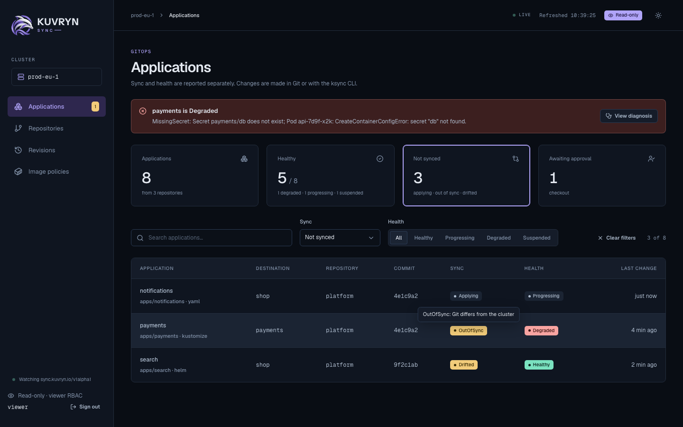
Task: Click the Refreshed 10:39:25 timestamp
Action: [567, 15]
